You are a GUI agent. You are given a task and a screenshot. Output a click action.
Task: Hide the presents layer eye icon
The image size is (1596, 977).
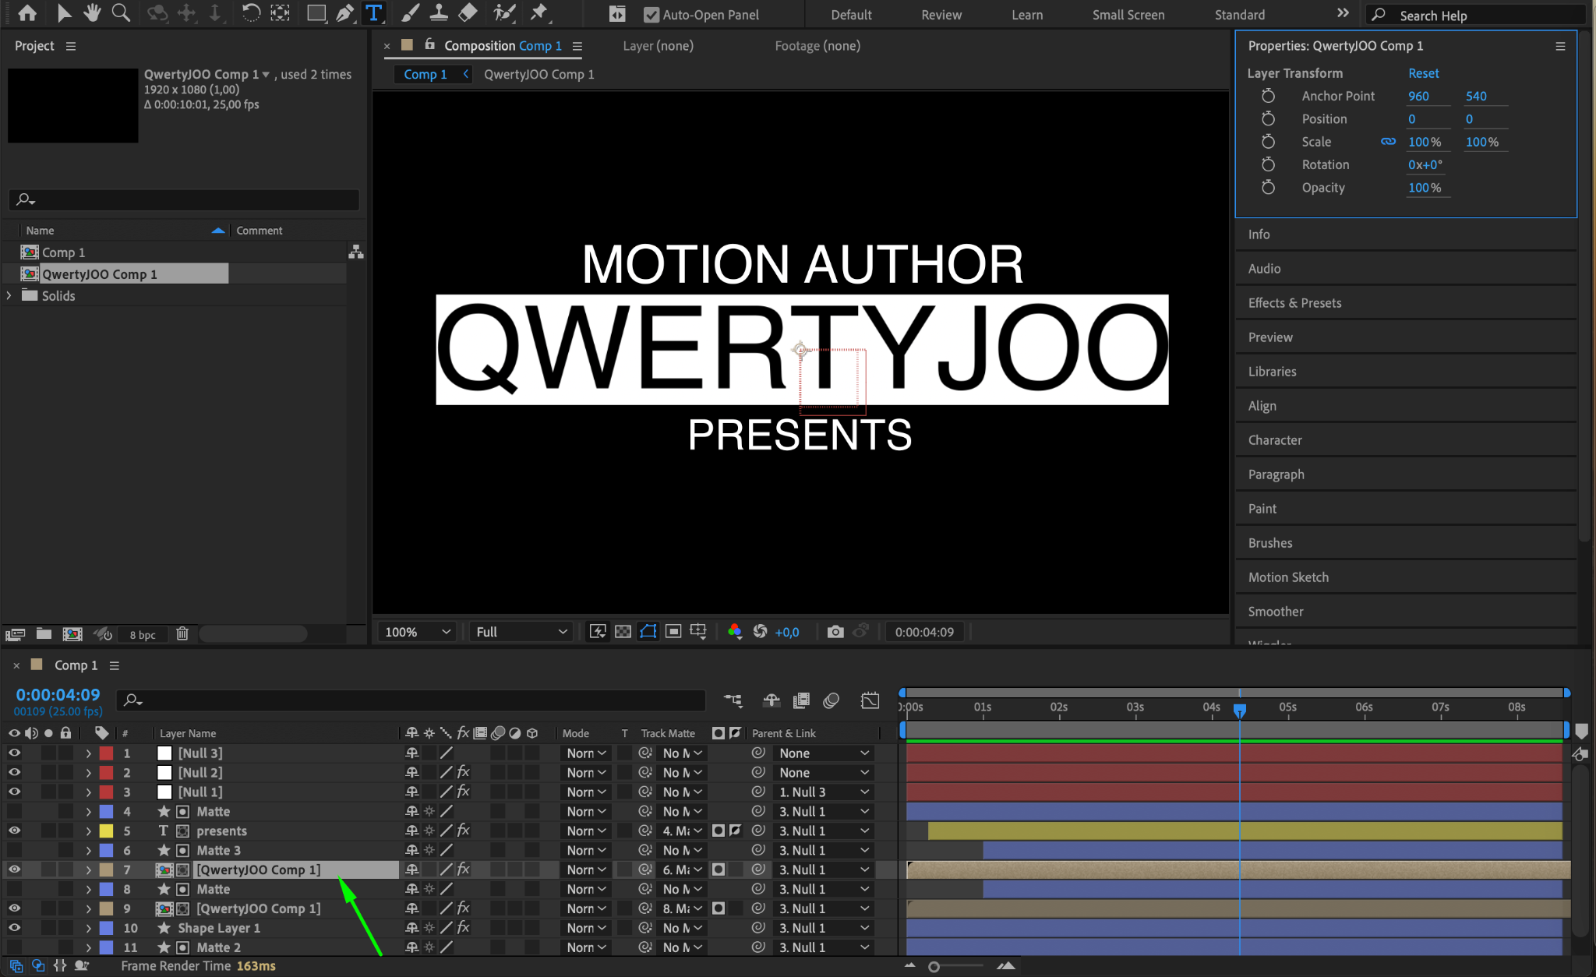pyautogui.click(x=14, y=831)
